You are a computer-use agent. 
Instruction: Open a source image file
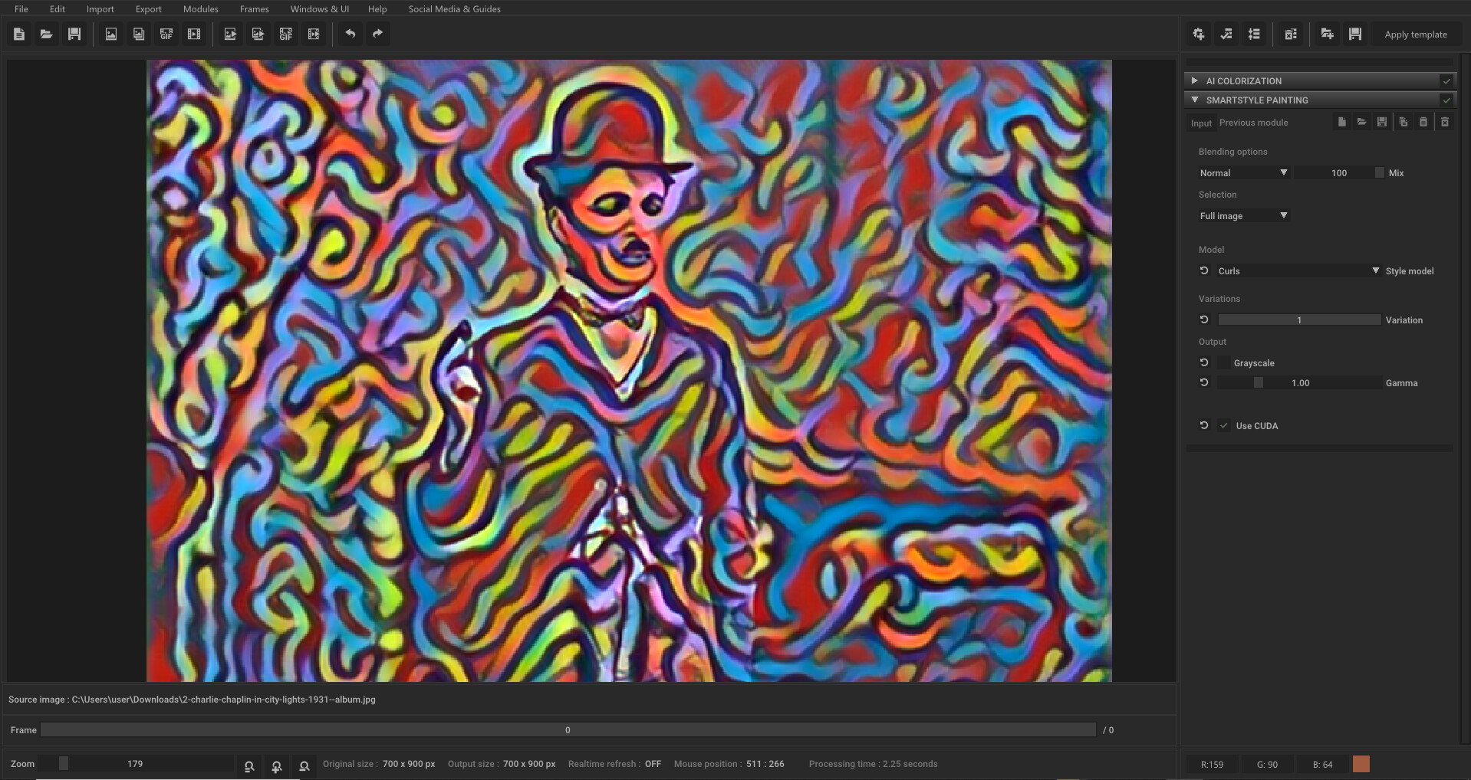coord(46,33)
